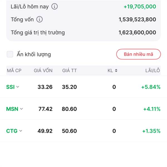Screen dimensions: 167x167
Task: Select the GIÁ TT column header
Action: [69, 71]
